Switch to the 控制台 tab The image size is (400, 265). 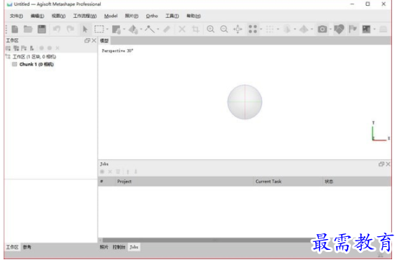(x=119, y=247)
